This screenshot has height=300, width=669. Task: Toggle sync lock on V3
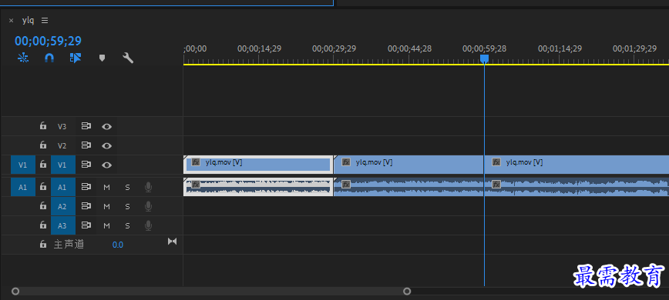[x=86, y=126]
